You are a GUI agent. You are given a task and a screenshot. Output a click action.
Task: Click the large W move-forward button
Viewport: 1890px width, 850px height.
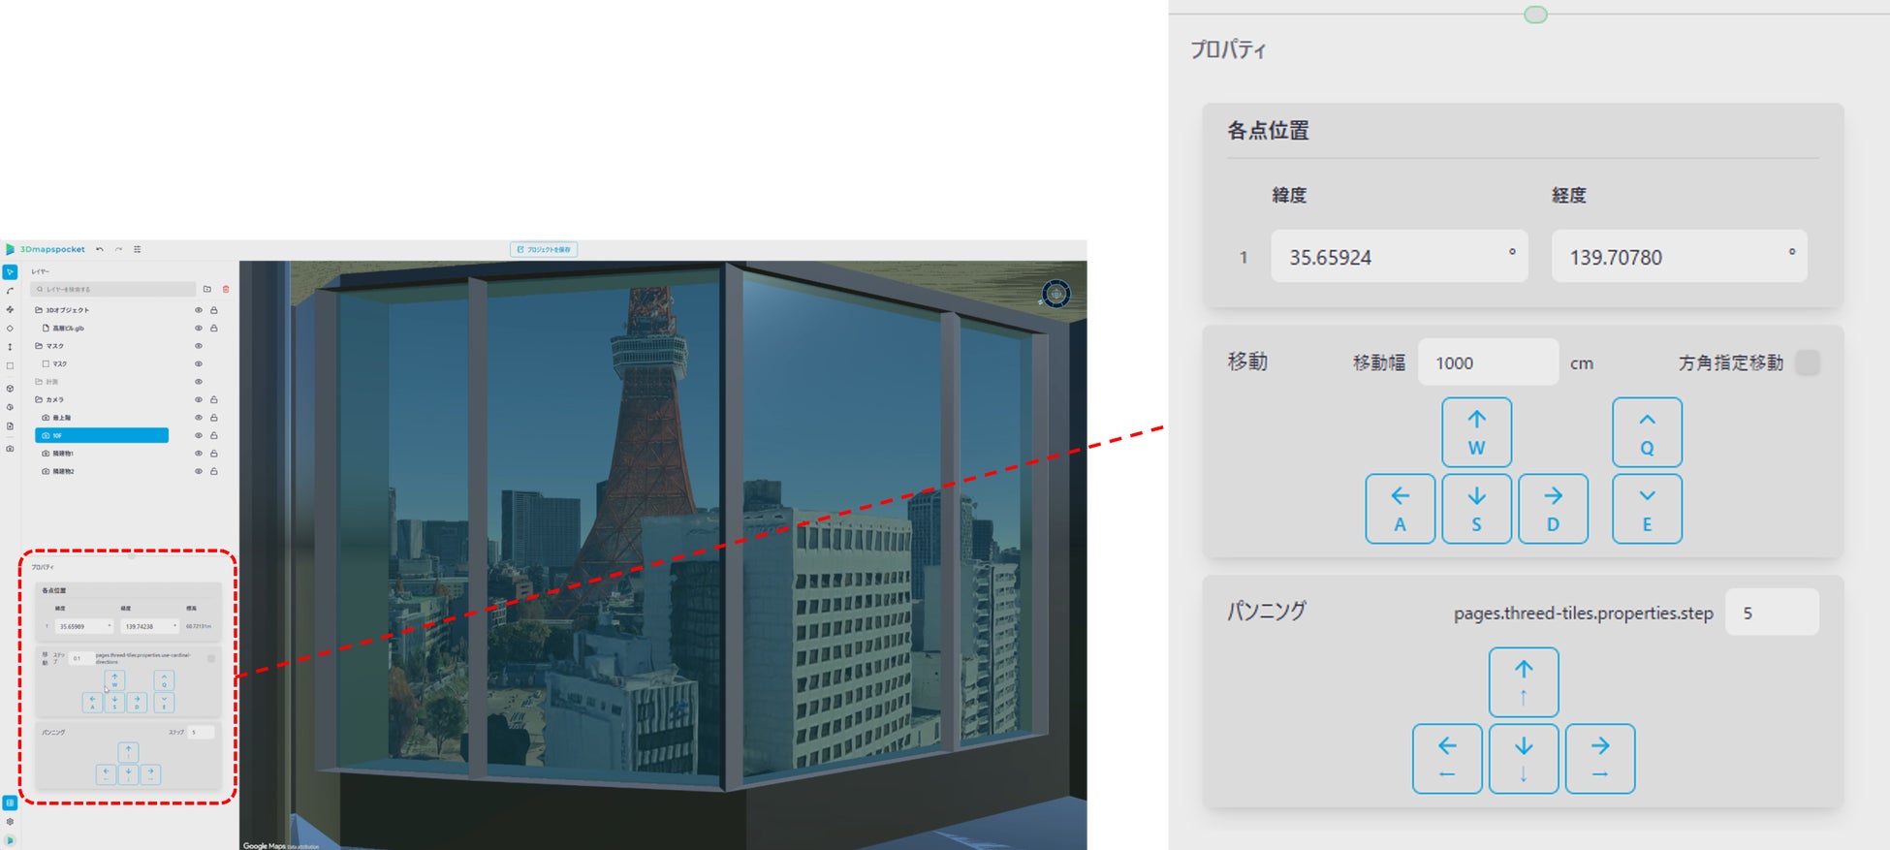click(1477, 432)
